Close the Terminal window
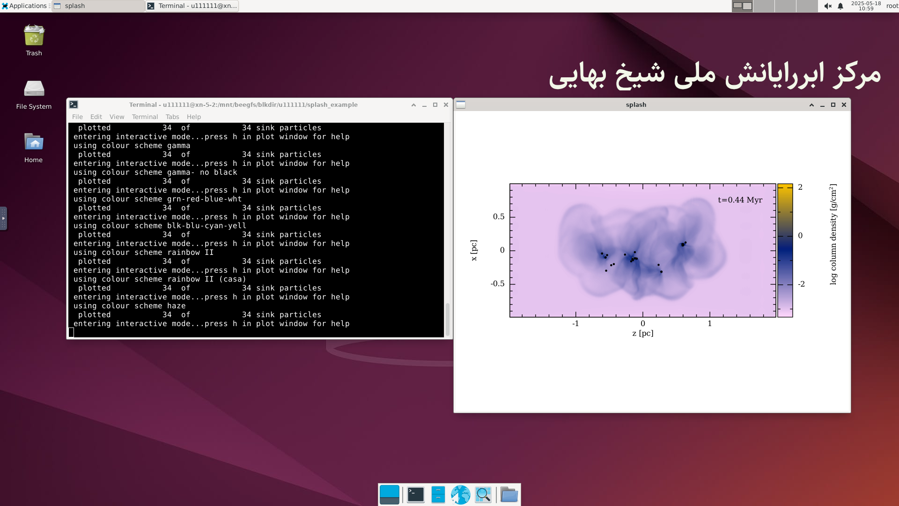 [x=446, y=105]
